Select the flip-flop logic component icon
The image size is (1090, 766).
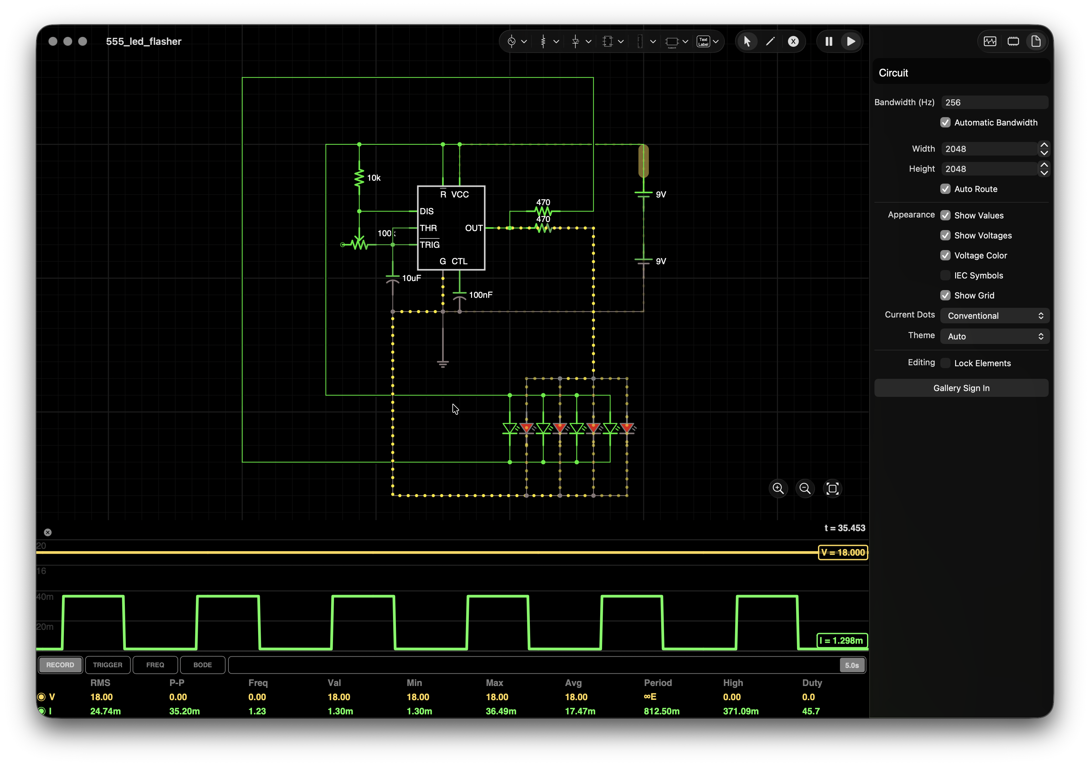tap(608, 41)
